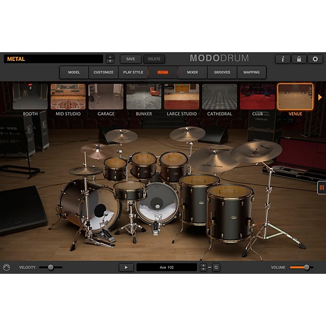Switch to the Mapping tab
Image resolution: width=326 pixels, height=326 pixels.
(x=252, y=72)
